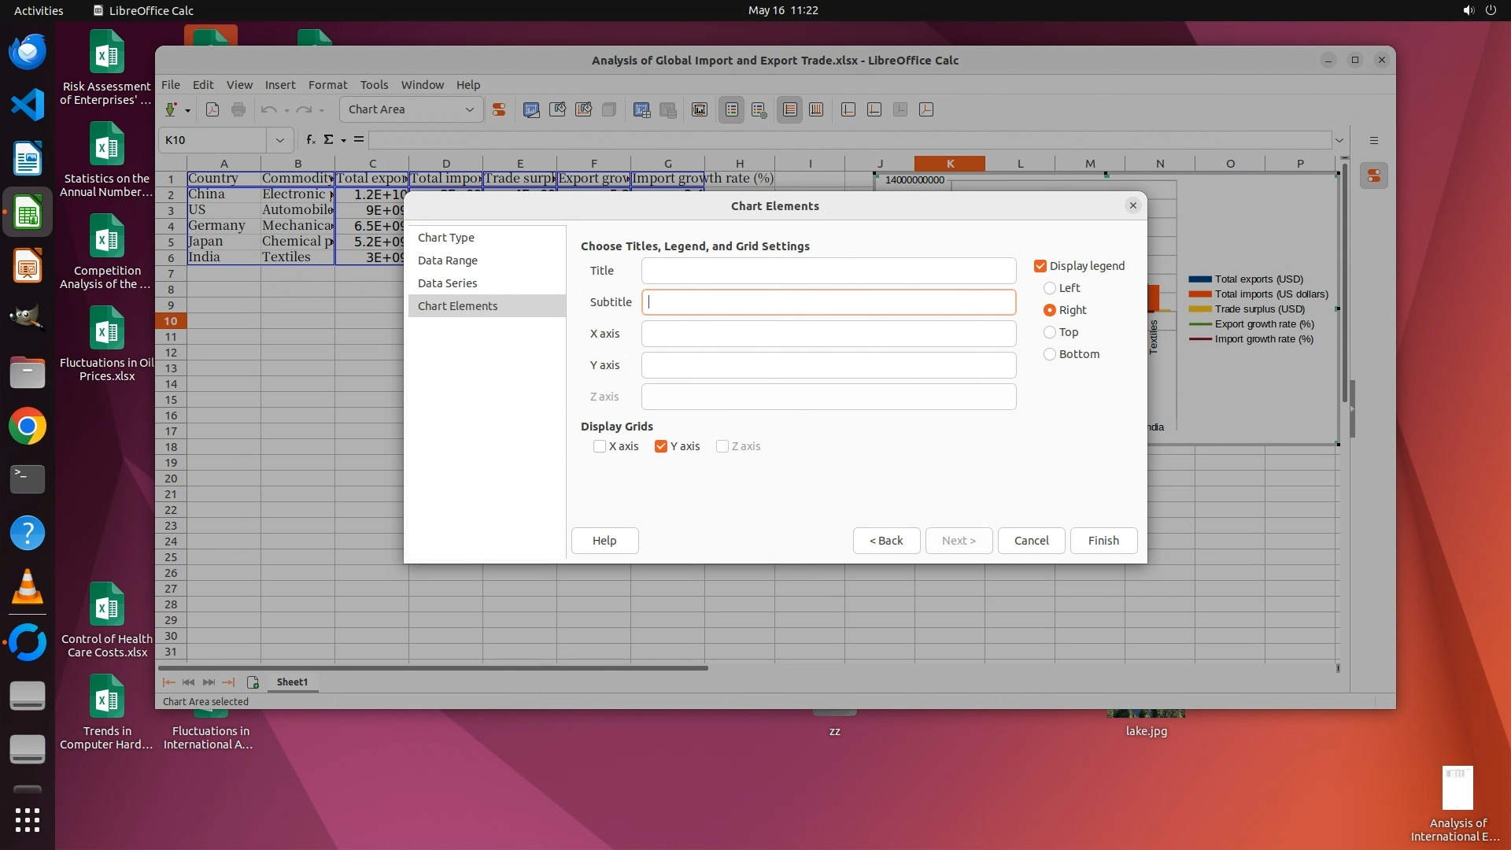1511x850 pixels.
Task: Click the Vertical Grids toolbar icon
Action: tap(816, 110)
